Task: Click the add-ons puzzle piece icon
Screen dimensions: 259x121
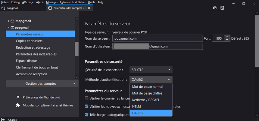Action: point(18,105)
